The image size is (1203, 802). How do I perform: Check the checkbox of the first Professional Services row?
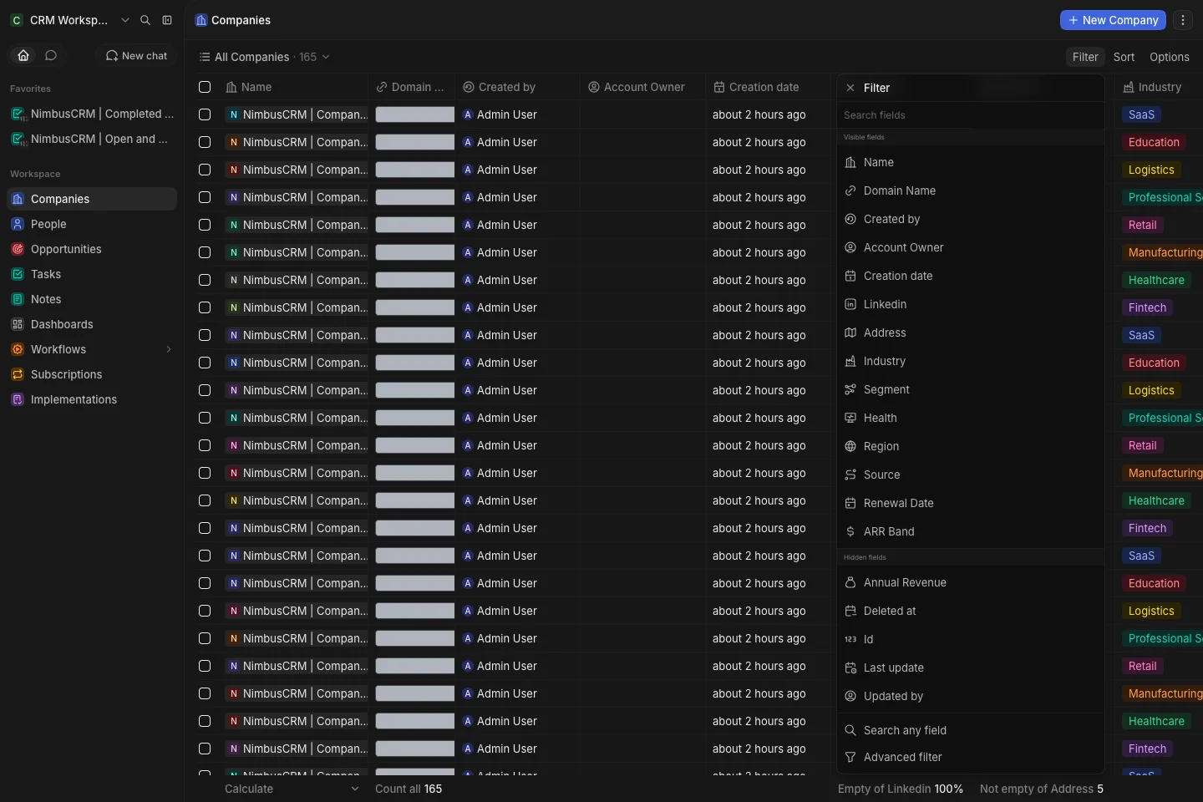tap(205, 197)
